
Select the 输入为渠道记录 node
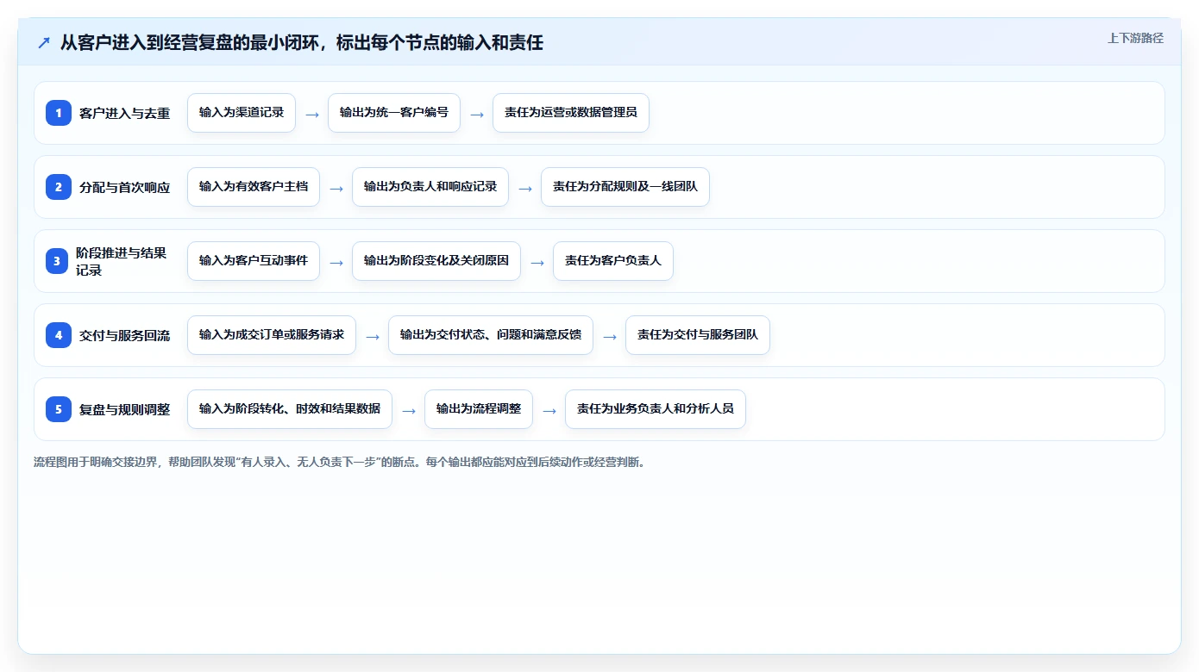242,113
